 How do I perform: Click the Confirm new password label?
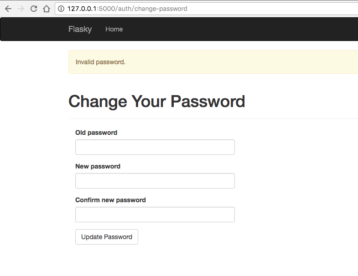(x=110, y=200)
